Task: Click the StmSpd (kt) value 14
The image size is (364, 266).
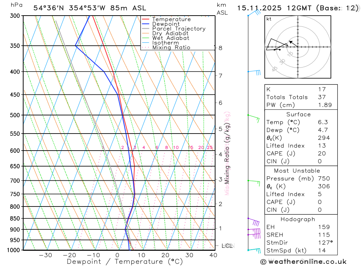Action: [322, 250]
